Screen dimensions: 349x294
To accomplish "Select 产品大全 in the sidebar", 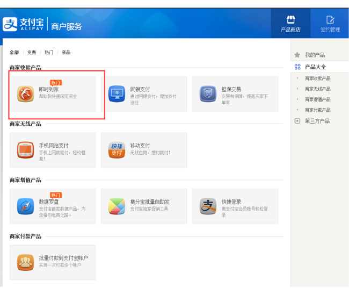I will (x=315, y=67).
